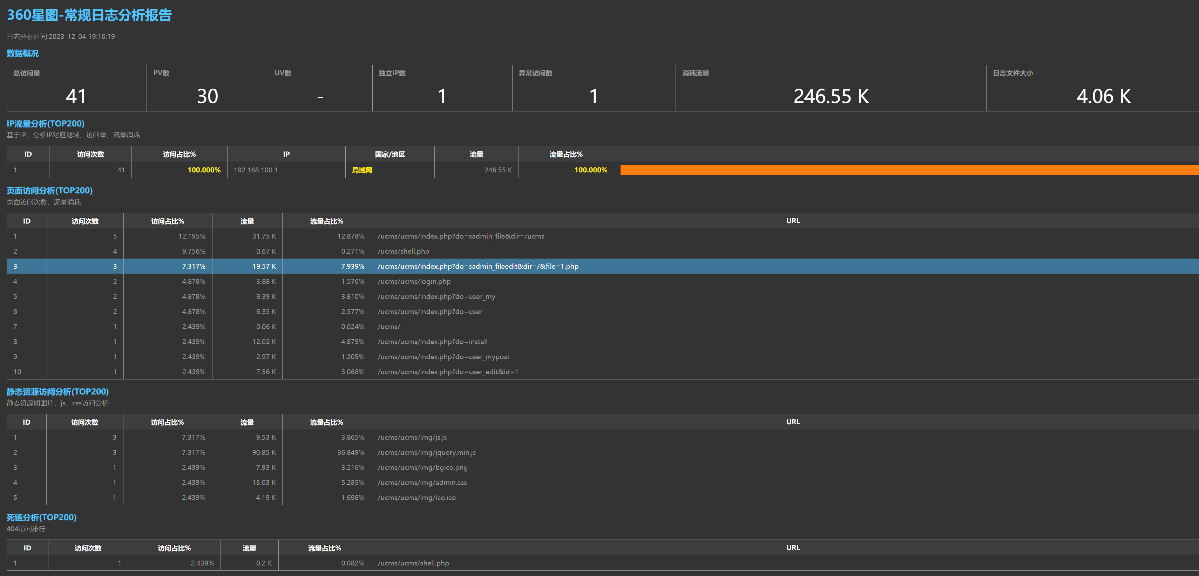Click the /ucms/ucms/img/bgico.png URL
Viewport: 1199px width, 576px height.
click(422, 468)
